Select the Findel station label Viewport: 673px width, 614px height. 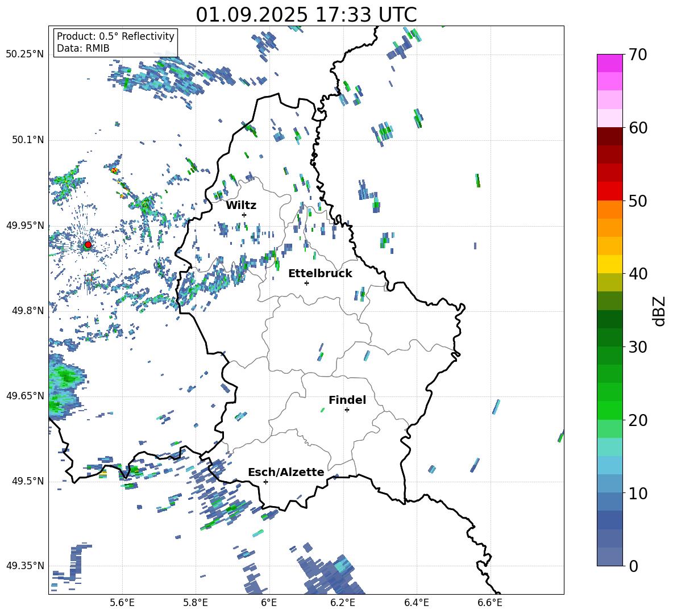pos(347,400)
